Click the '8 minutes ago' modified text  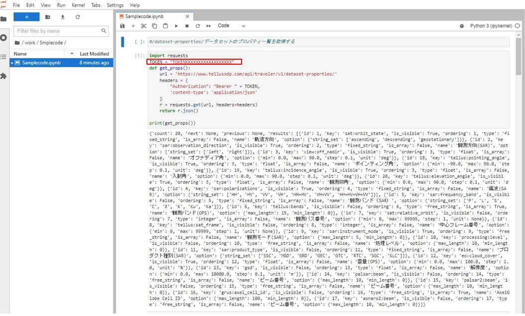[x=94, y=63]
